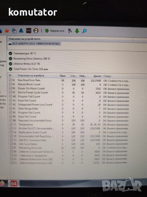Toggle the EA vendor-specific attribute checkbox

pyautogui.click(x=12, y=155)
